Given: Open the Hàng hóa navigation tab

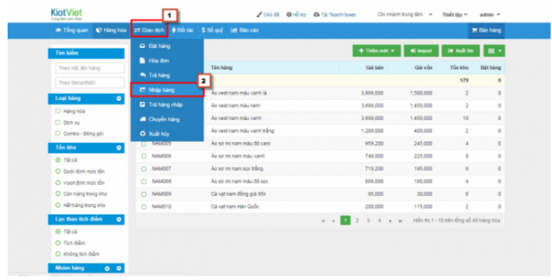Looking at the screenshot, I should coord(111,31).
